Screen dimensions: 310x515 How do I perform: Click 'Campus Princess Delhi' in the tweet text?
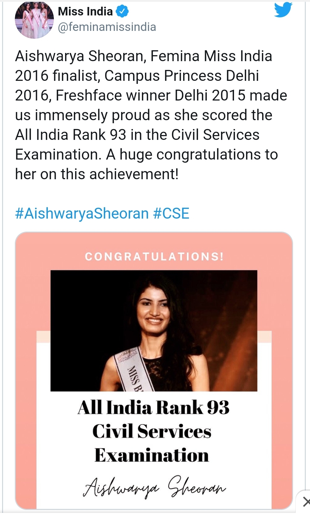pyautogui.click(x=182, y=76)
